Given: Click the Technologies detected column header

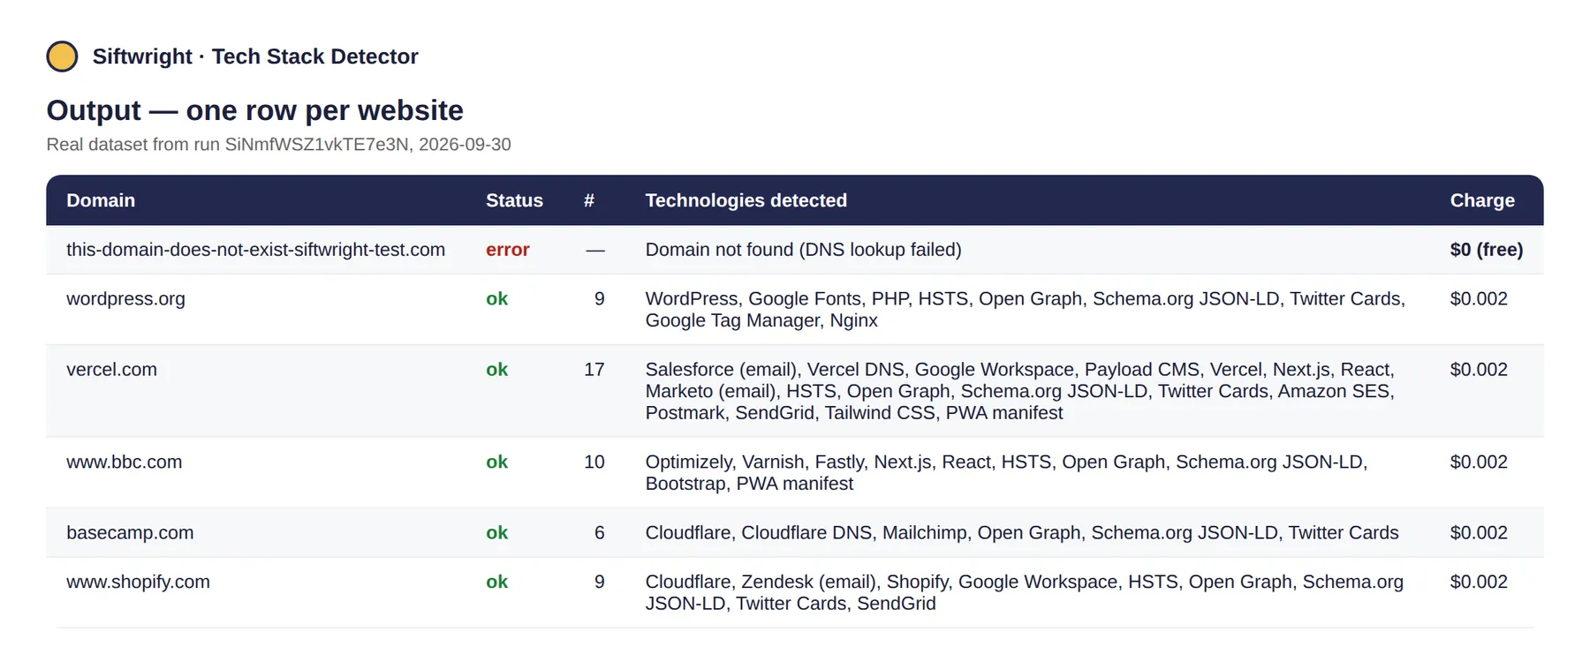Looking at the screenshot, I should tap(746, 200).
